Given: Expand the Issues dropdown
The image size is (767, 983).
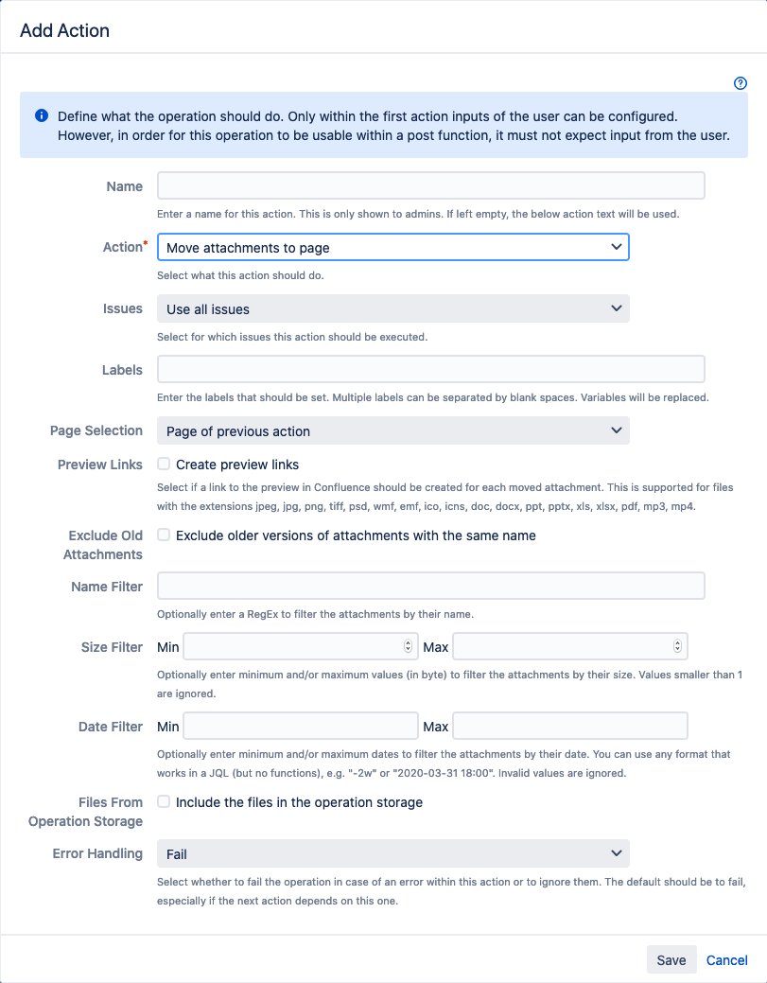Looking at the screenshot, I should click(392, 308).
